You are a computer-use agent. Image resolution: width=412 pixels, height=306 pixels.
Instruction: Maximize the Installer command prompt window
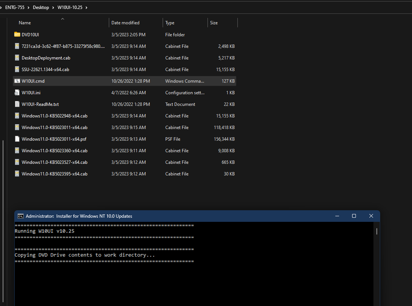354,216
